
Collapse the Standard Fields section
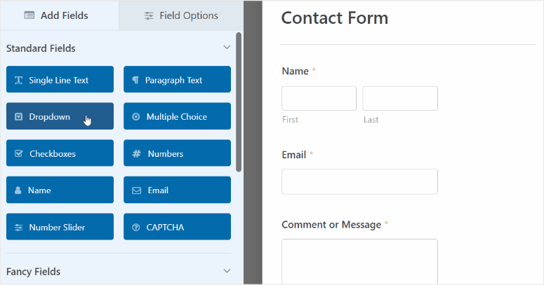[227, 48]
